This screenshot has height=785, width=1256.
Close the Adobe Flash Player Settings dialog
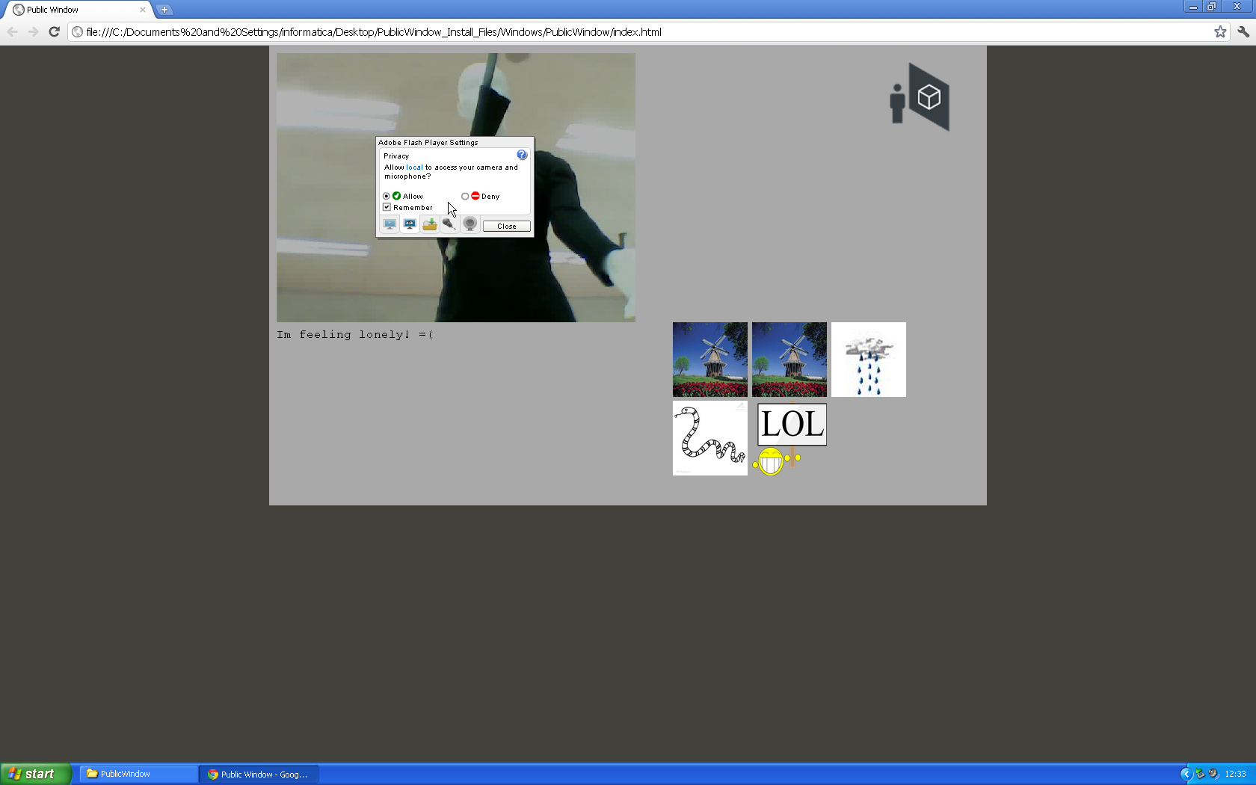click(506, 226)
